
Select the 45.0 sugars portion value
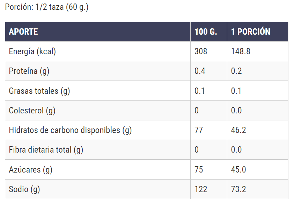click(x=238, y=170)
